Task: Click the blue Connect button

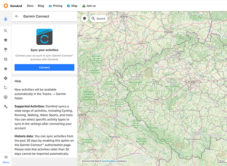Action: pyautogui.click(x=44, y=67)
